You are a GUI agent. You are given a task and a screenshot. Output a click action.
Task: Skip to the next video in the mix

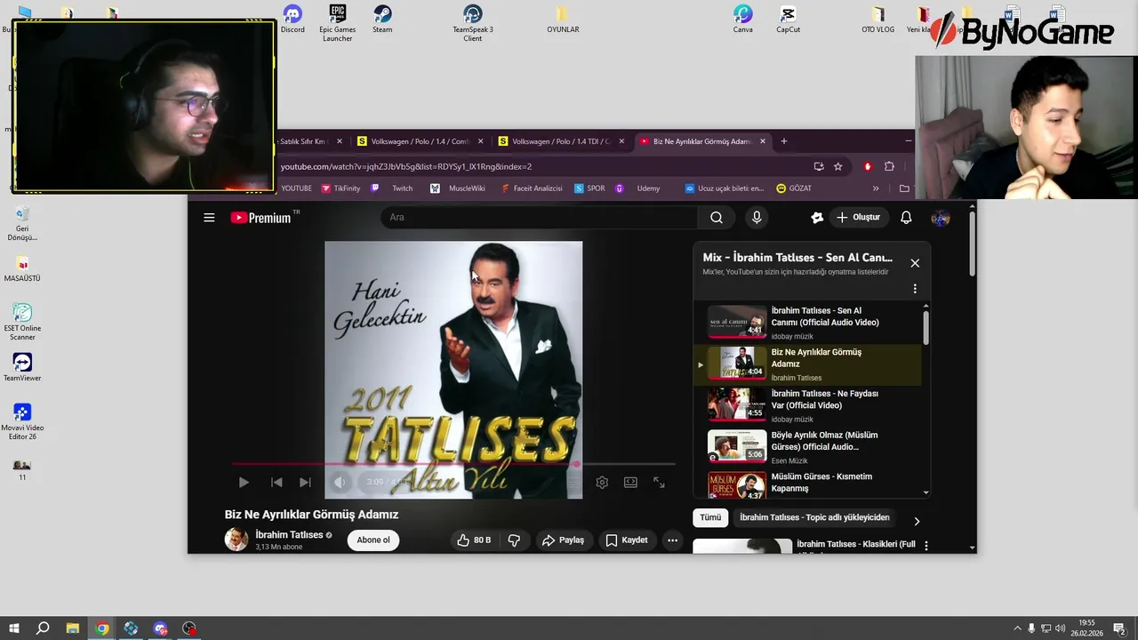[x=305, y=482]
